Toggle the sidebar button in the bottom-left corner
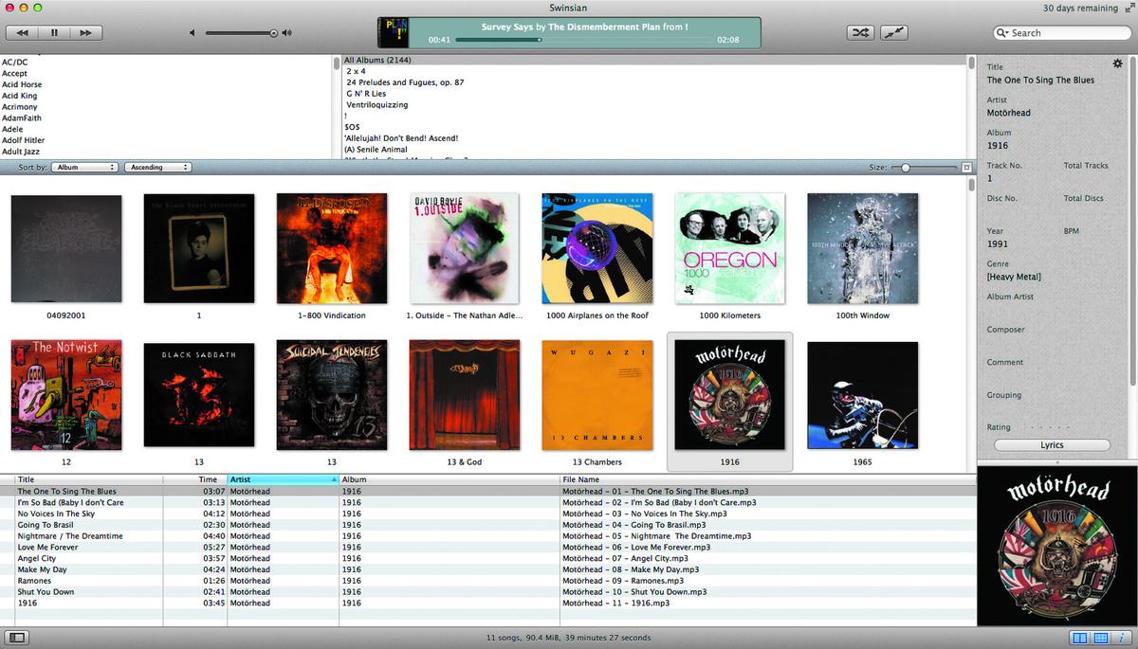1138x649 pixels. tap(18, 638)
